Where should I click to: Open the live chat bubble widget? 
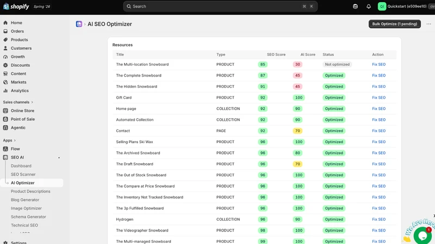(422, 235)
